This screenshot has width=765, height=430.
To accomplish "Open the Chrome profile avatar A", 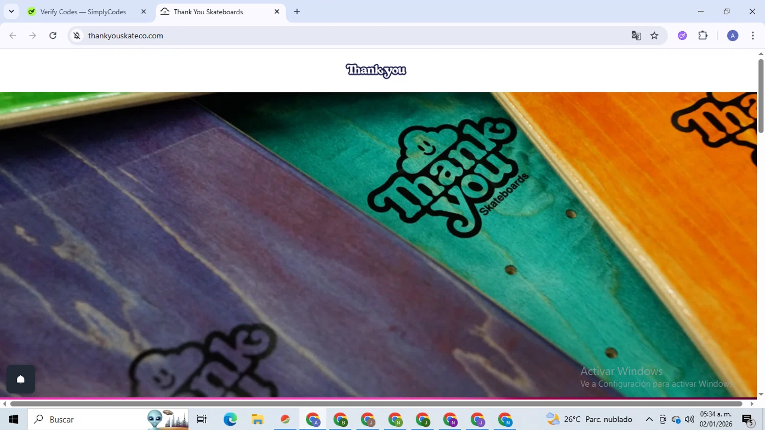I will click(x=732, y=36).
